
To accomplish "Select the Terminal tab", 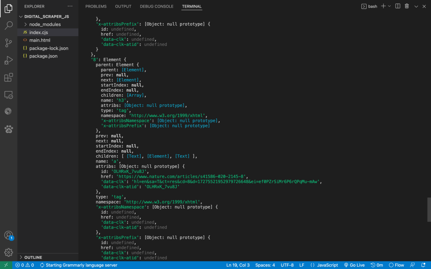I will [x=192, y=6].
